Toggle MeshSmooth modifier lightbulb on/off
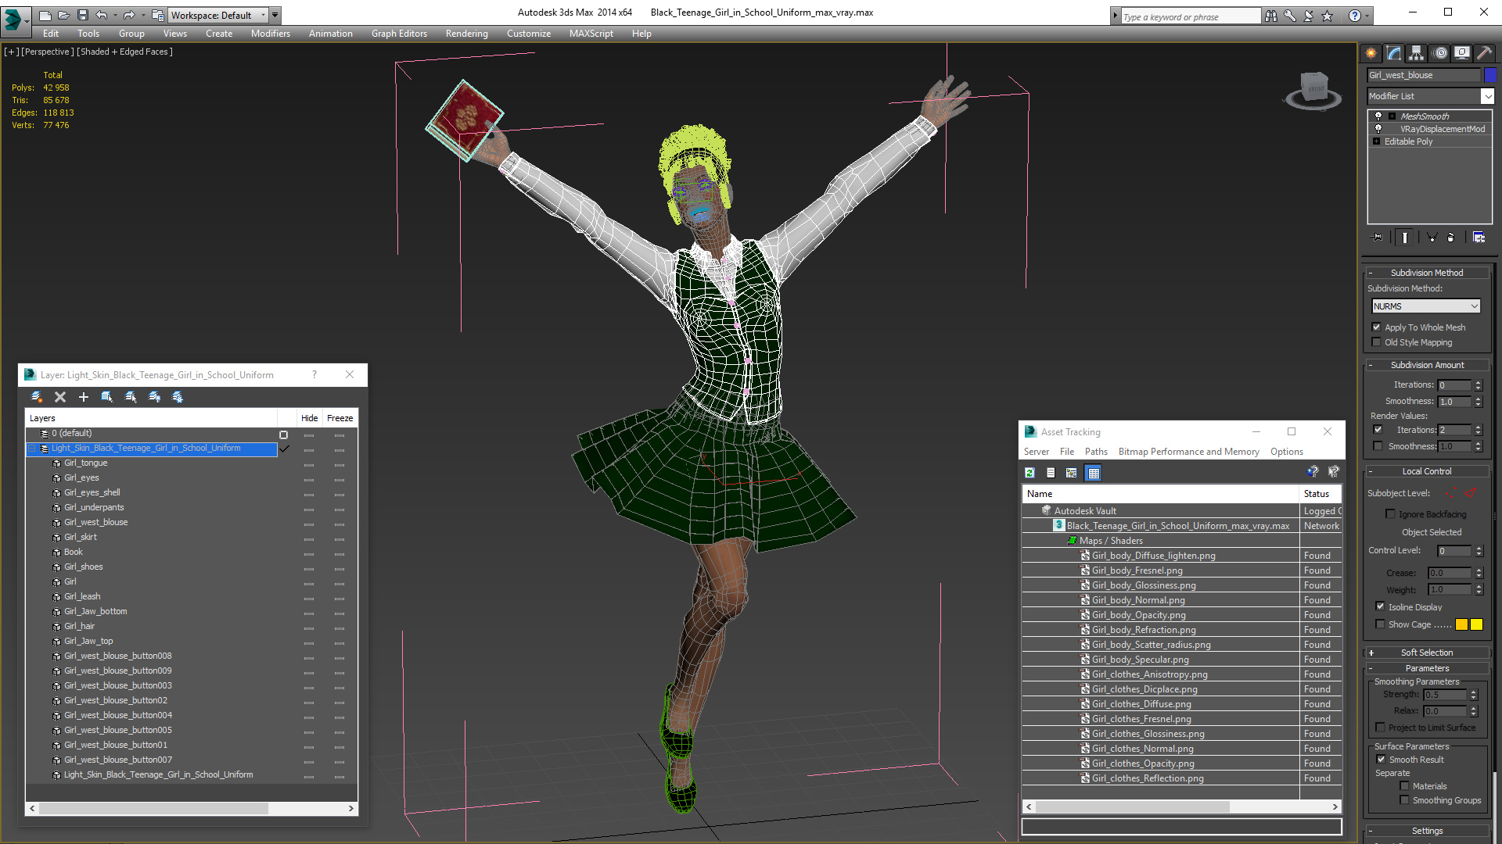This screenshot has width=1502, height=844. pos(1378,116)
